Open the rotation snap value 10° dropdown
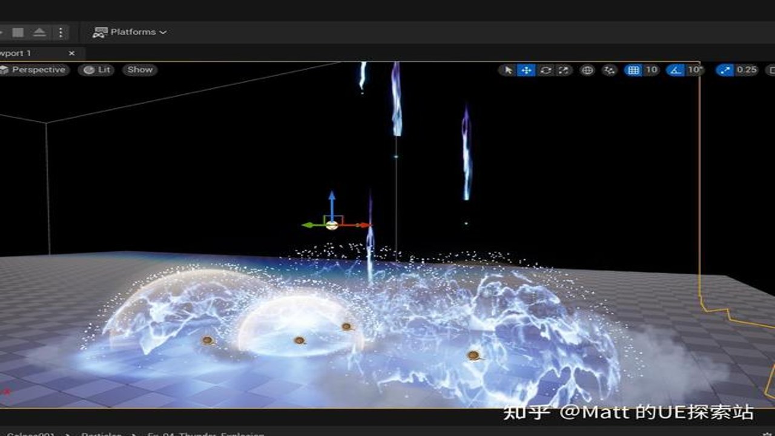This screenshot has height=436, width=775. [695, 70]
